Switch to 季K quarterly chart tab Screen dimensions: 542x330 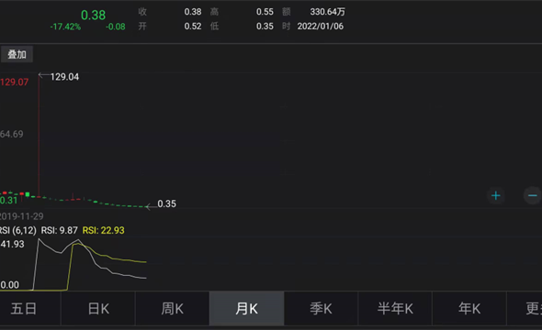coord(321,309)
